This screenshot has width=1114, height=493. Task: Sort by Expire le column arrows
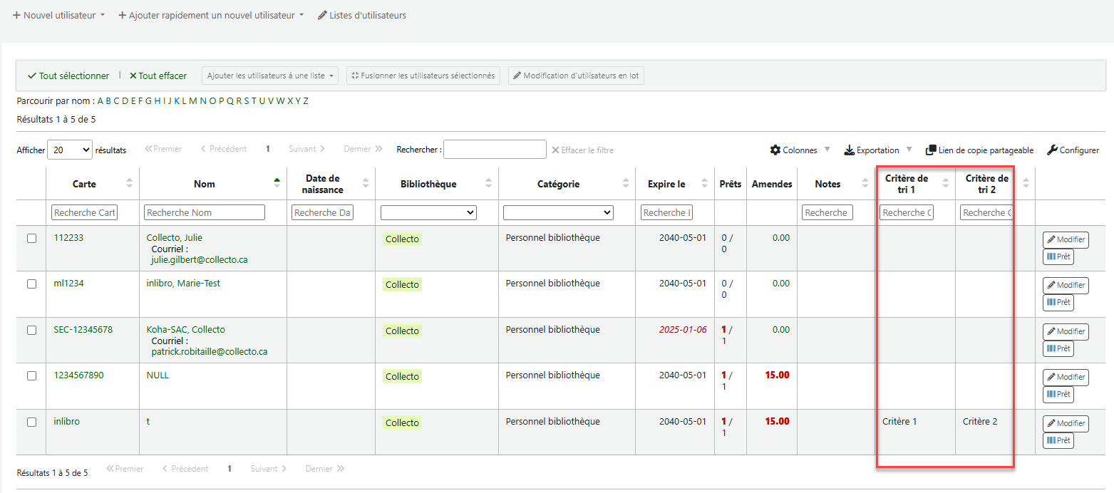704,184
